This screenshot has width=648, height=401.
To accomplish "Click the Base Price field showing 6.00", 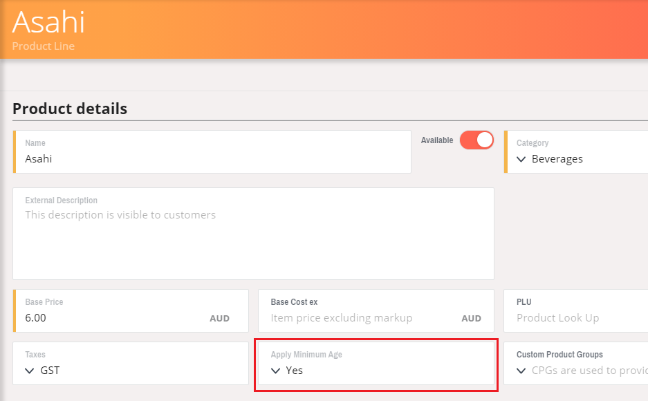I will 131,310.
